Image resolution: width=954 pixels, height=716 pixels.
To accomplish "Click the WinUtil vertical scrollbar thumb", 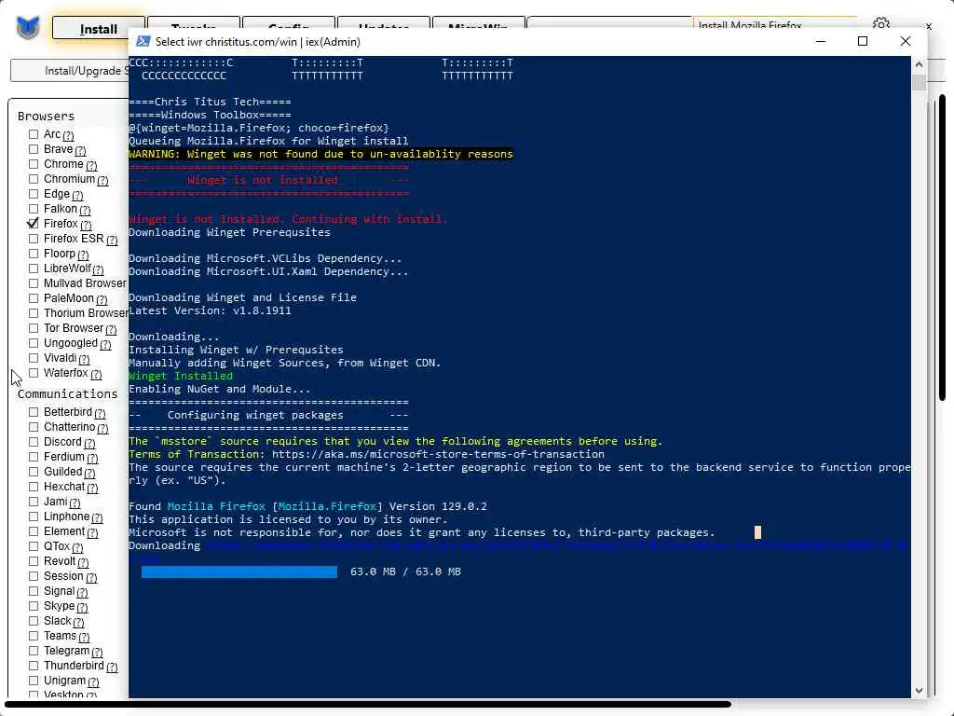I will (x=942, y=248).
